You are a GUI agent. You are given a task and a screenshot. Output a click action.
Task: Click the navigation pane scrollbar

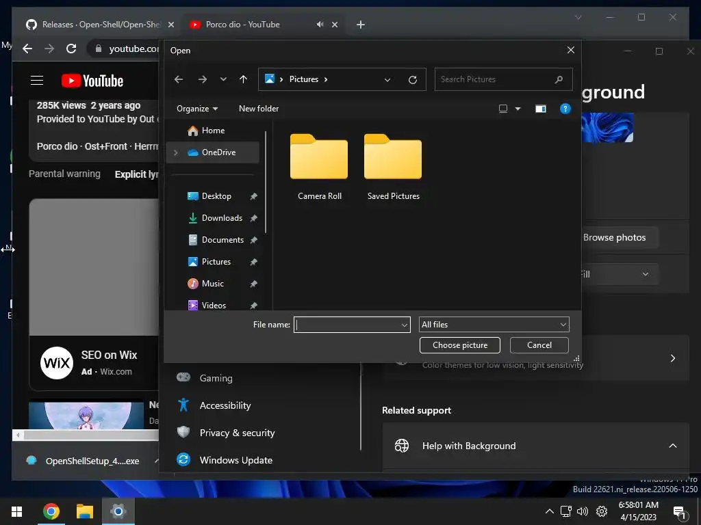point(266,182)
